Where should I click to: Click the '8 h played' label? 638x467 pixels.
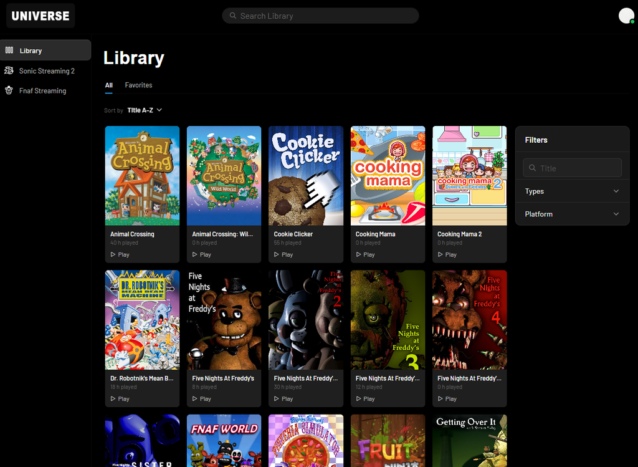204,387
